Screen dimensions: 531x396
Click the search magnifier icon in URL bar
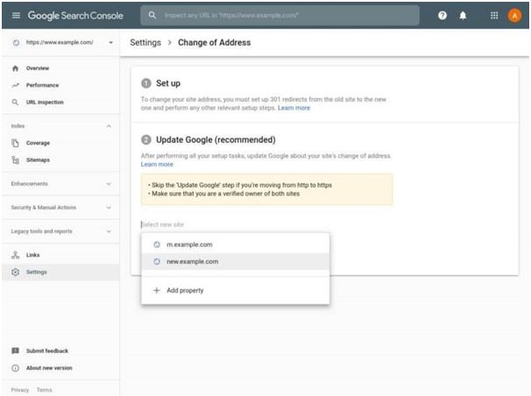(152, 15)
